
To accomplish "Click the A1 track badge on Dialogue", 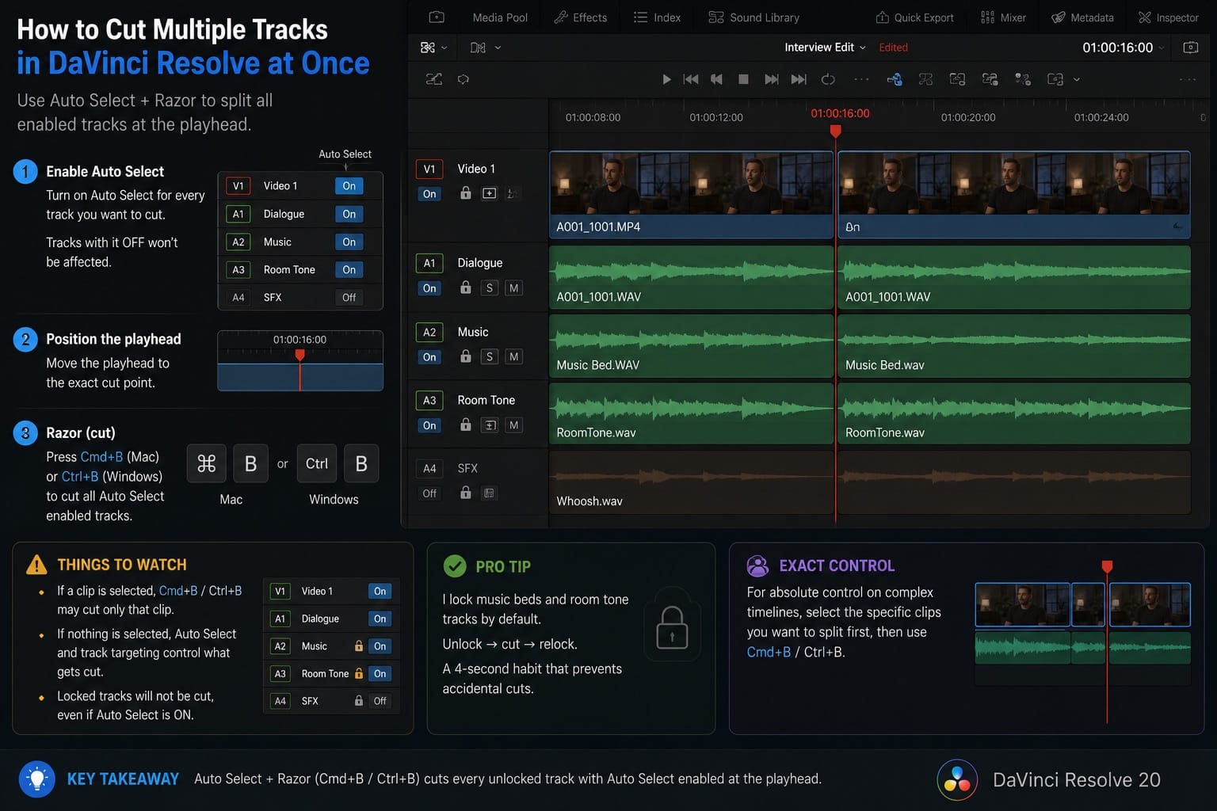I will coord(429,263).
